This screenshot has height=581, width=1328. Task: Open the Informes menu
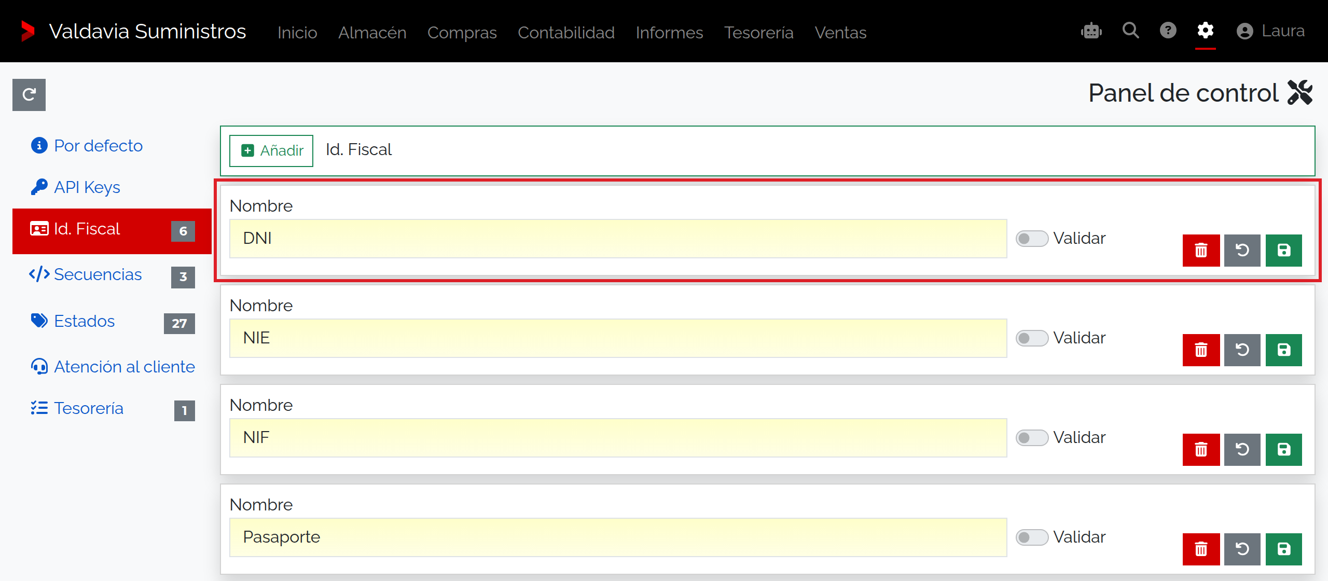[x=669, y=32]
